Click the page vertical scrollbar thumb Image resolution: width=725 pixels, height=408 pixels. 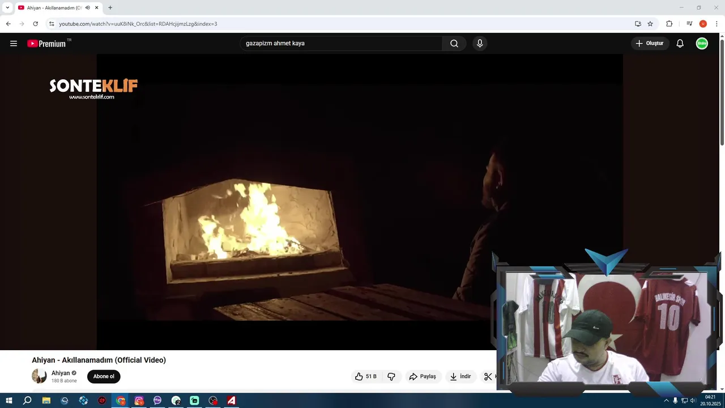click(722, 92)
